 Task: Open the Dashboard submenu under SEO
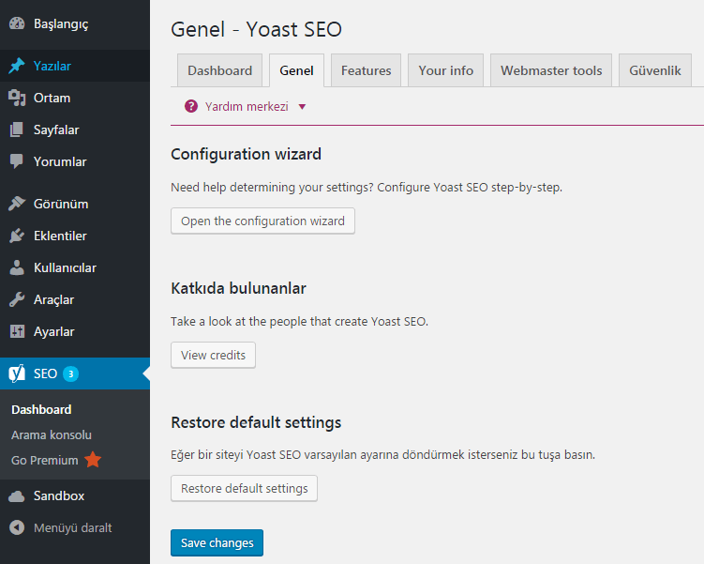(x=41, y=409)
